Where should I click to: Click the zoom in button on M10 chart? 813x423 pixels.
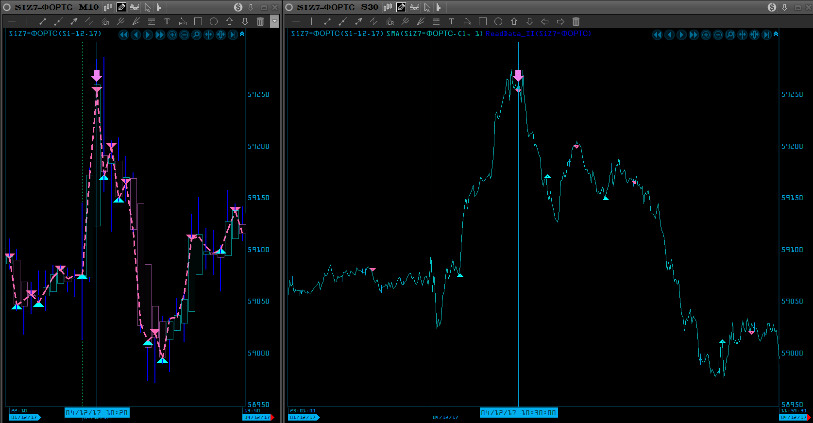(x=172, y=34)
